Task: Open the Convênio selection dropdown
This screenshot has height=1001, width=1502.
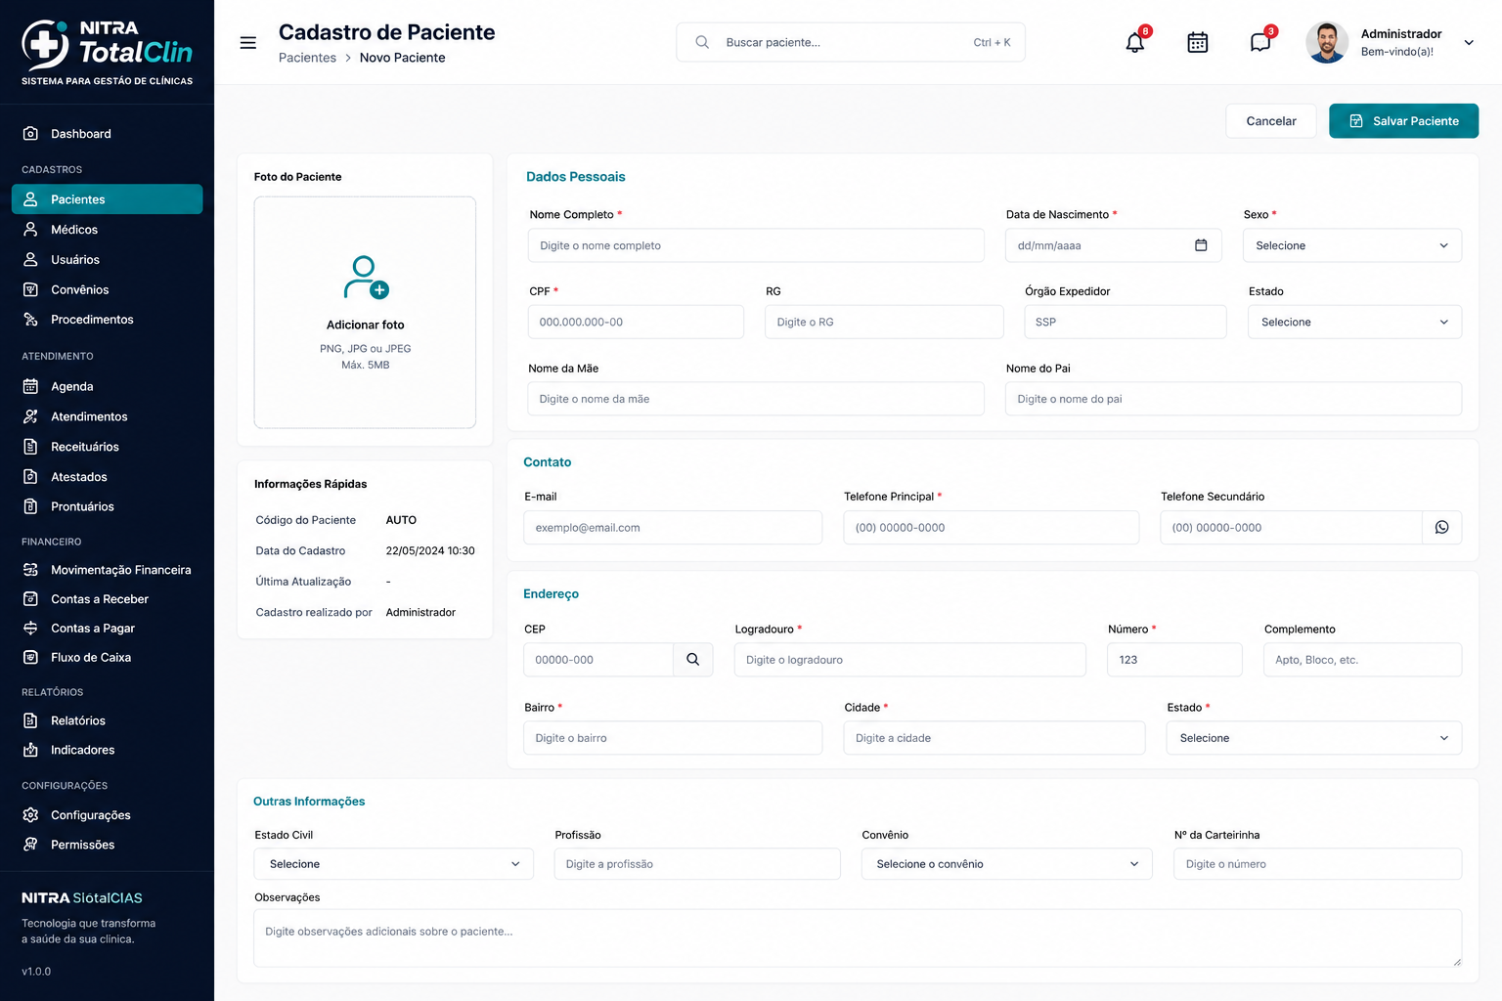Action: pyautogui.click(x=1007, y=864)
